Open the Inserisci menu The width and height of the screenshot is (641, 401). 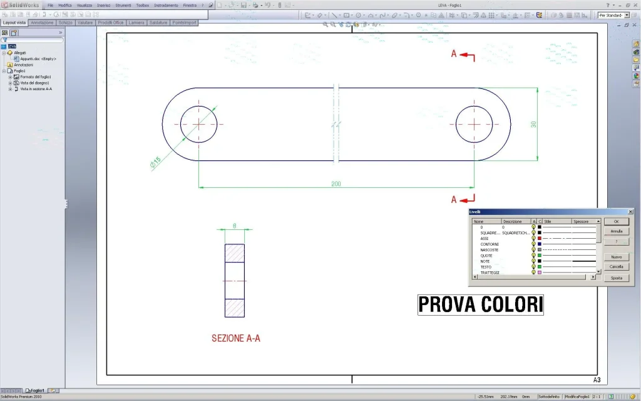click(103, 5)
